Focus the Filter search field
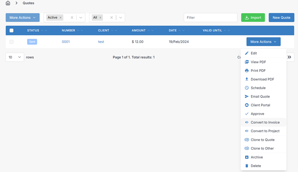The image size is (298, 172). 211,18
